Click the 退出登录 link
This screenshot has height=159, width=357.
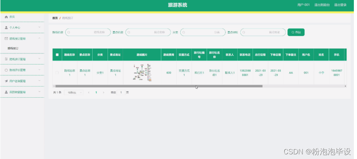point(340,5)
